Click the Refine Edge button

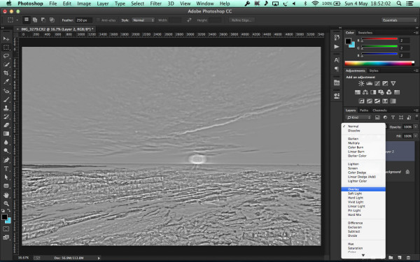point(241,20)
